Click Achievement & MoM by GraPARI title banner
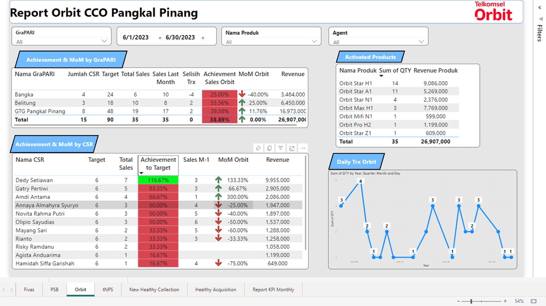Image resolution: width=546 pixels, height=306 pixels. pos(71,60)
